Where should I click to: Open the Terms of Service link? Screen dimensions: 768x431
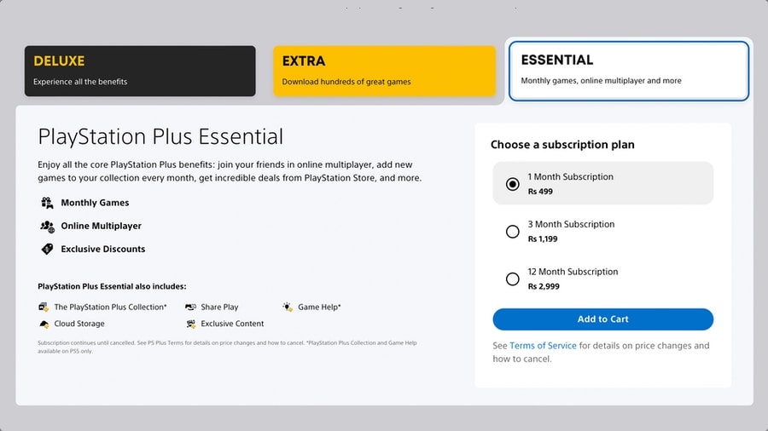tap(543, 346)
